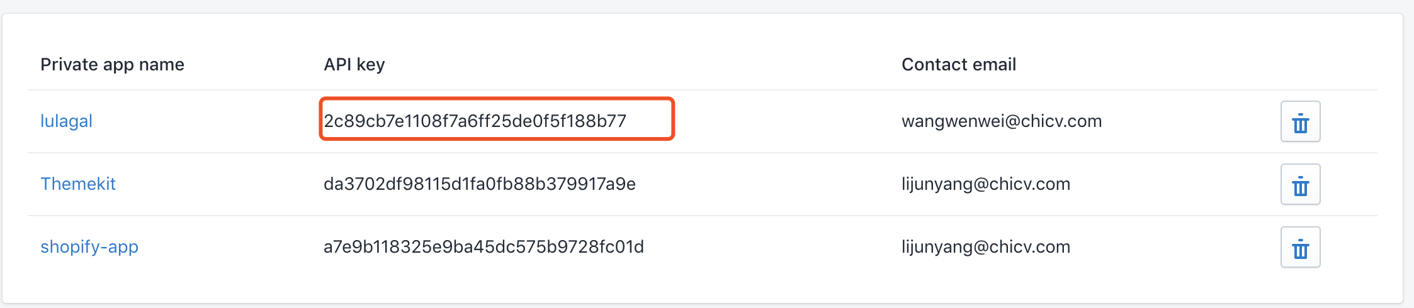Click the API key starting with a7e9b1
The width and height of the screenshot is (1414, 308).
click(x=484, y=246)
